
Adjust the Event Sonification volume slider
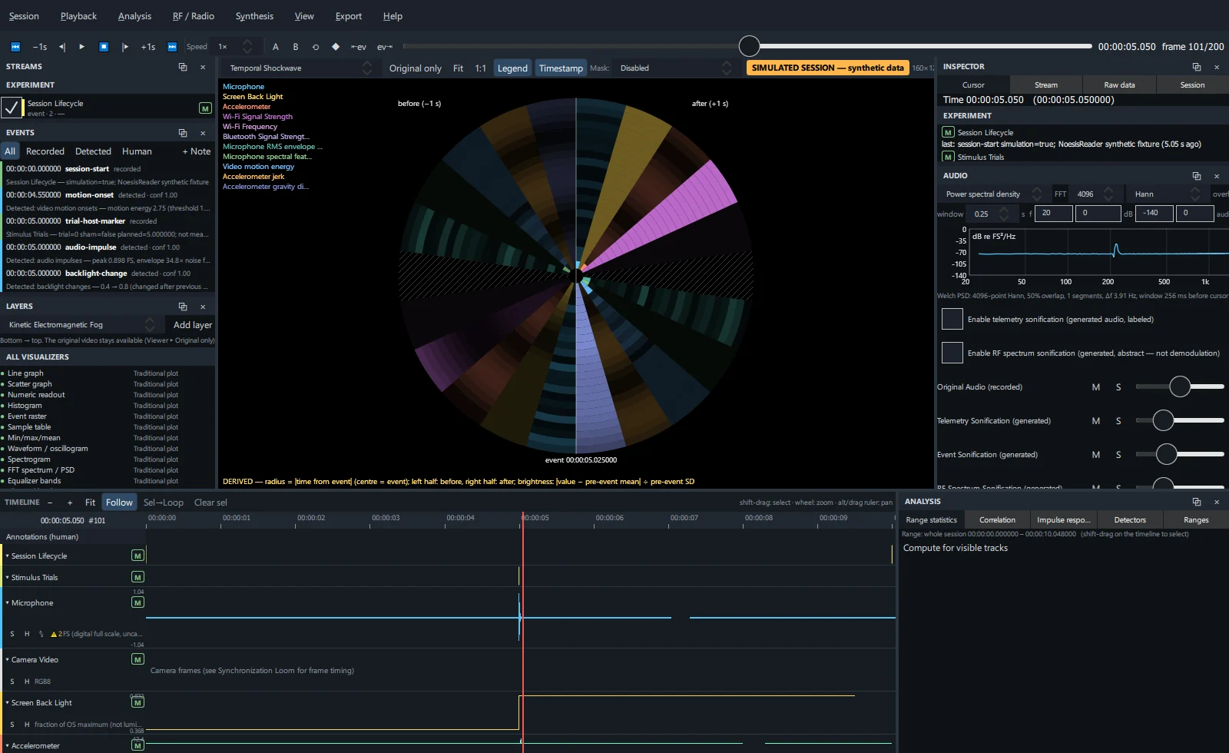click(1180, 455)
